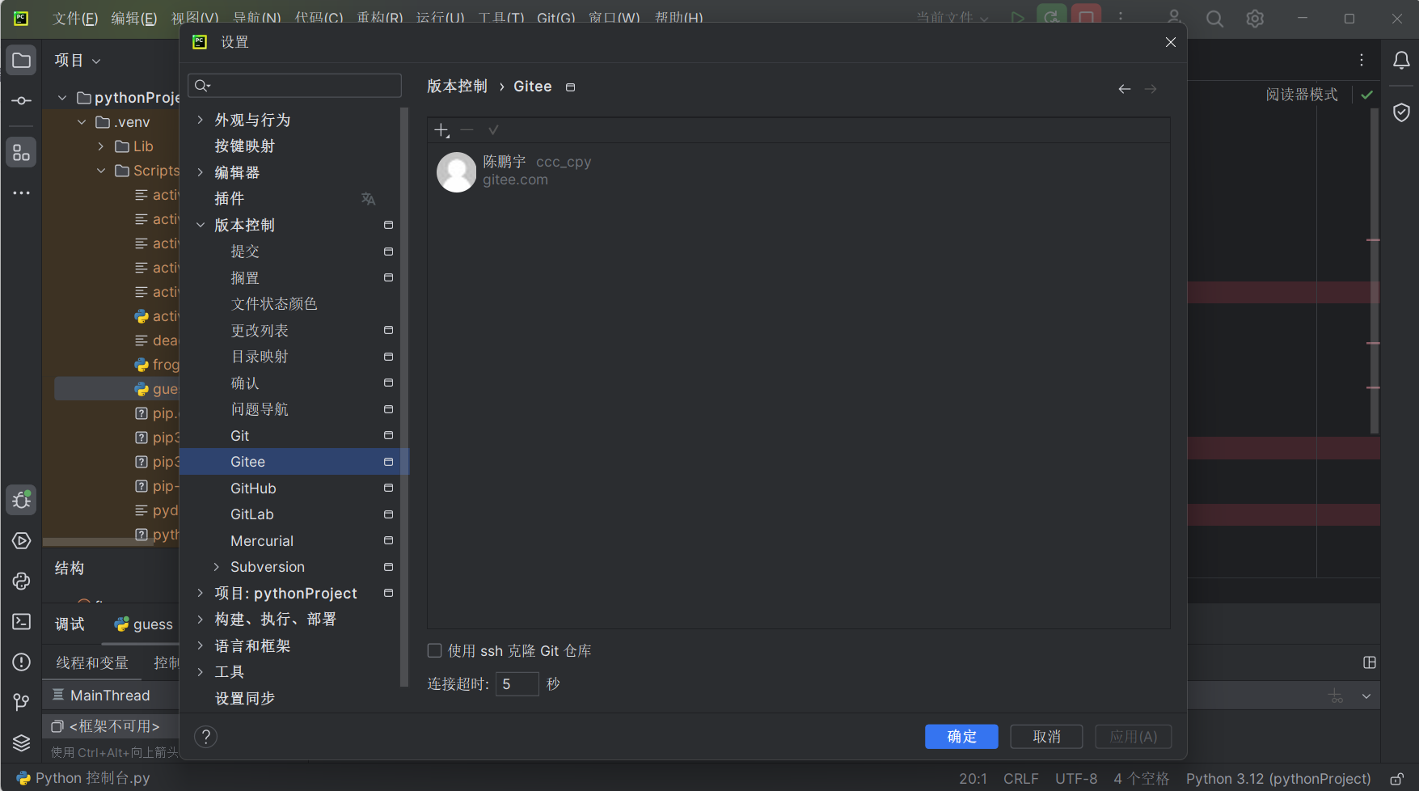Open the Terminal tool window icon
Image resolution: width=1419 pixels, height=791 pixels.
22,621
